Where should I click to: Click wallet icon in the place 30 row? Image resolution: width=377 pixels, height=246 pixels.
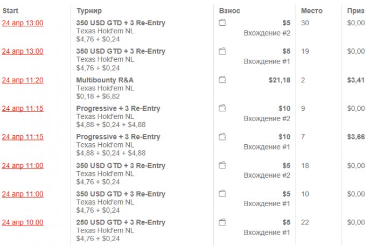(x=222, y=23)
